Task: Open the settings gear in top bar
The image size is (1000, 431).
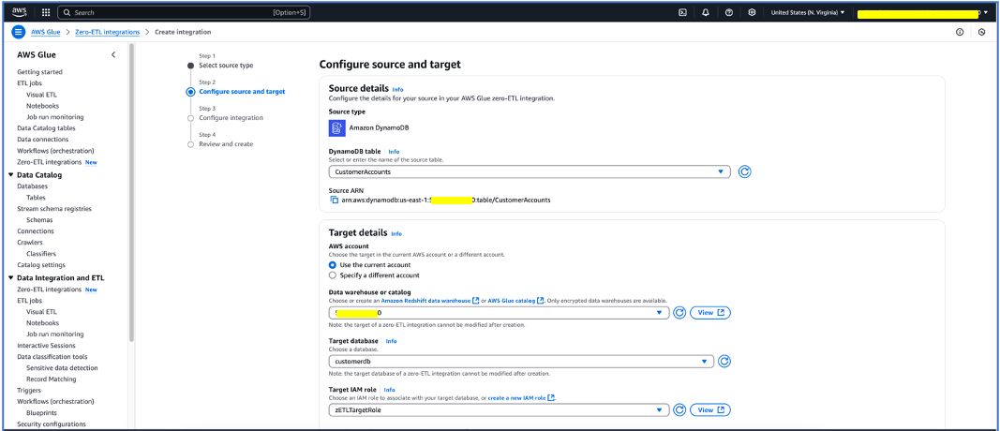Action: pos(752,12)
